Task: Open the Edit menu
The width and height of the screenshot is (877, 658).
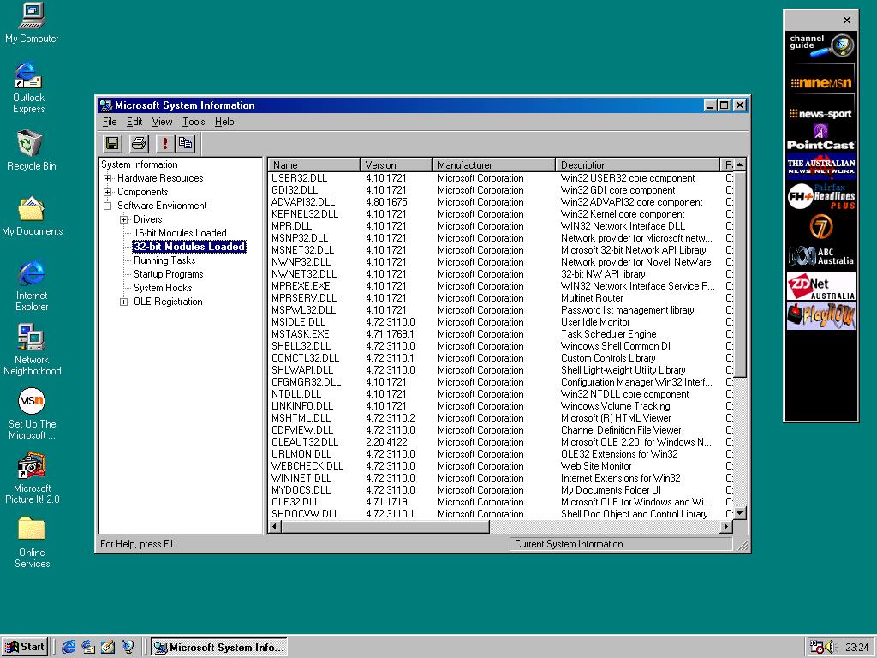Action: (x=134, y=122)
